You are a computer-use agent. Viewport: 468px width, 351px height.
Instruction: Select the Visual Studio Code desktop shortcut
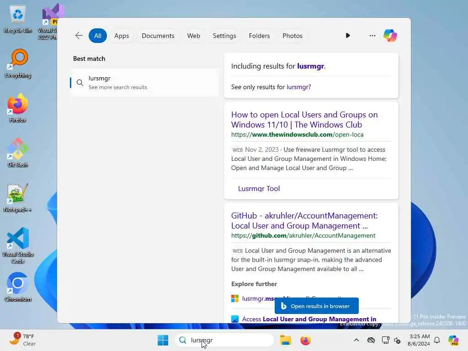point(18,245)
